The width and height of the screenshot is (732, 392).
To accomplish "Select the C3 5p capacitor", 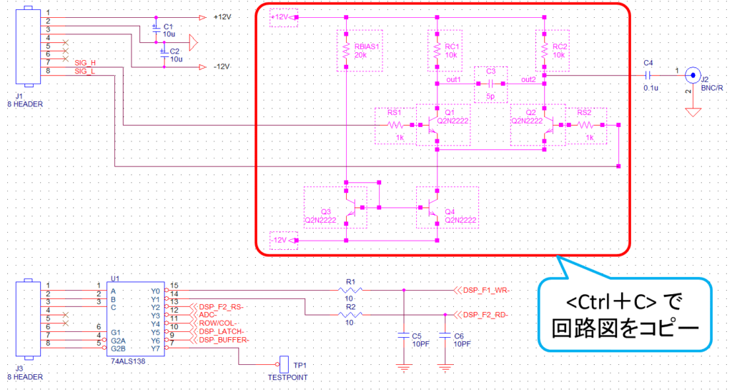I will point(490,82).
